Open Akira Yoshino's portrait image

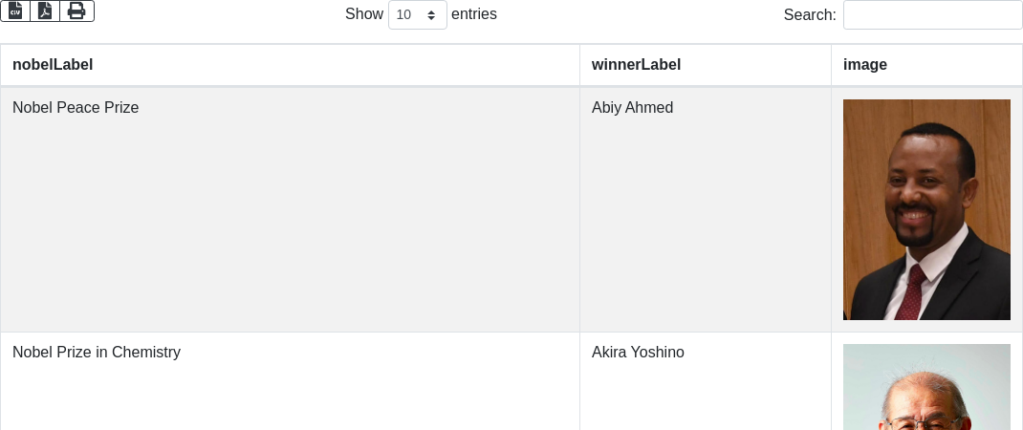(x=926, y=387)
